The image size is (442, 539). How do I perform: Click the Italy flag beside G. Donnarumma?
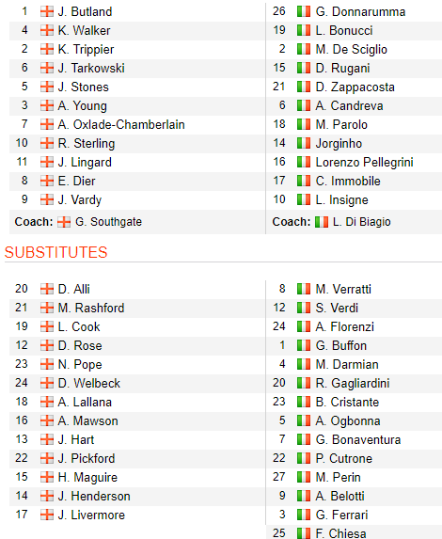coord(304,11)
